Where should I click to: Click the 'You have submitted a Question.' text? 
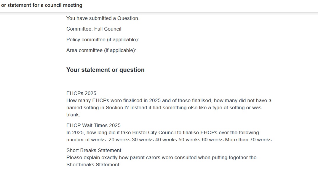click(103, 18)
